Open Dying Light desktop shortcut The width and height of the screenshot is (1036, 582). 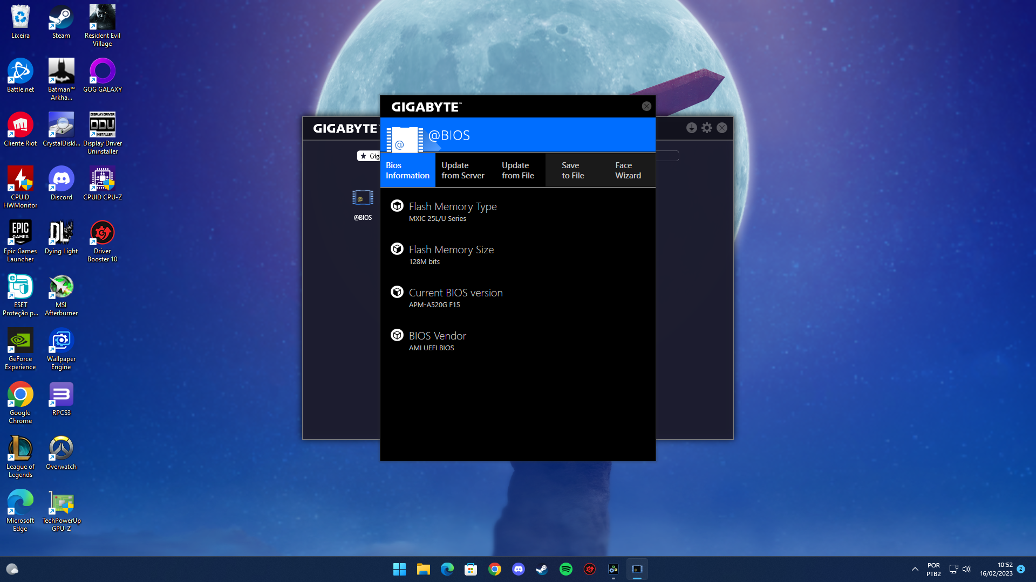click(62, 237)
